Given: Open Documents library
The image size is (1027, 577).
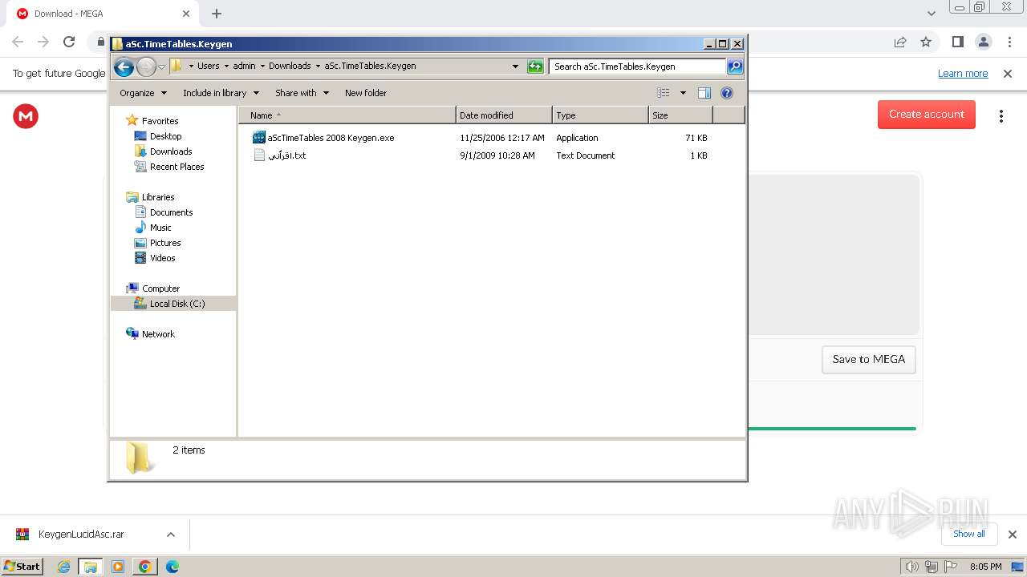Looking at the screenshot, I should click(171, 212).
